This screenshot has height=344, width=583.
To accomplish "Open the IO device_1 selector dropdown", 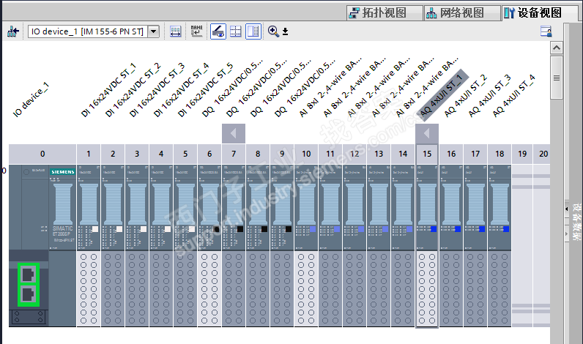I will (154, 31).
